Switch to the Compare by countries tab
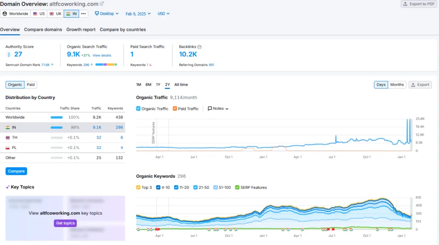The height and width of the screenshot is (245, 439). click(x=123, y=30)
